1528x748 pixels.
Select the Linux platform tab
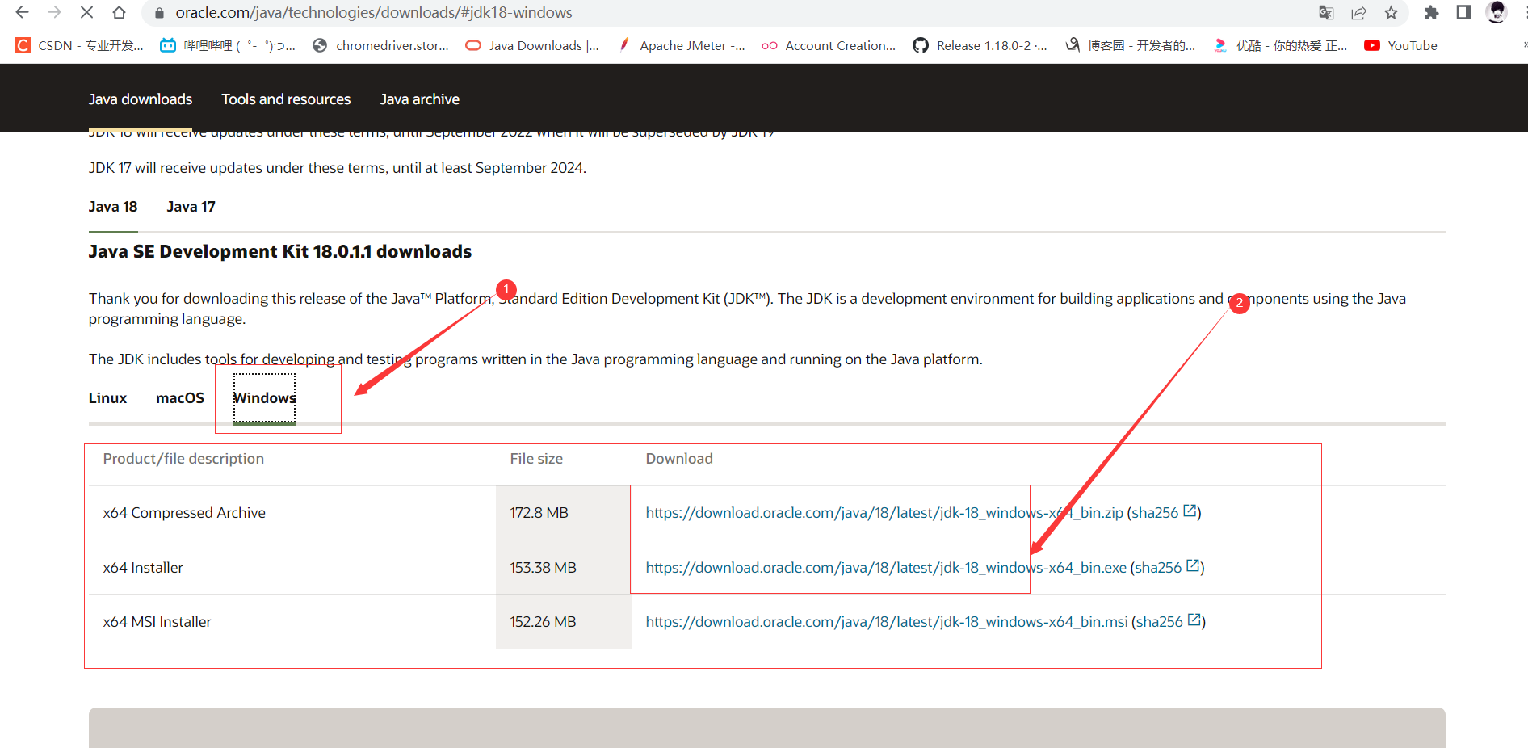click(x=108, y=398)
